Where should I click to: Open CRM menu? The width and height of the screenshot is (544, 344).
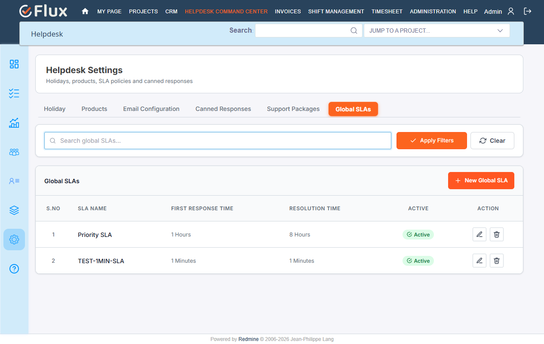(x=171, y=12)
